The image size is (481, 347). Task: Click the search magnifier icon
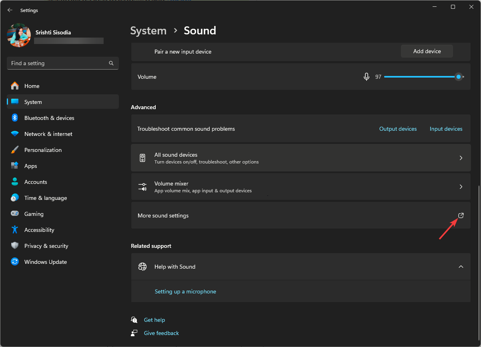[x=111, y=63]
